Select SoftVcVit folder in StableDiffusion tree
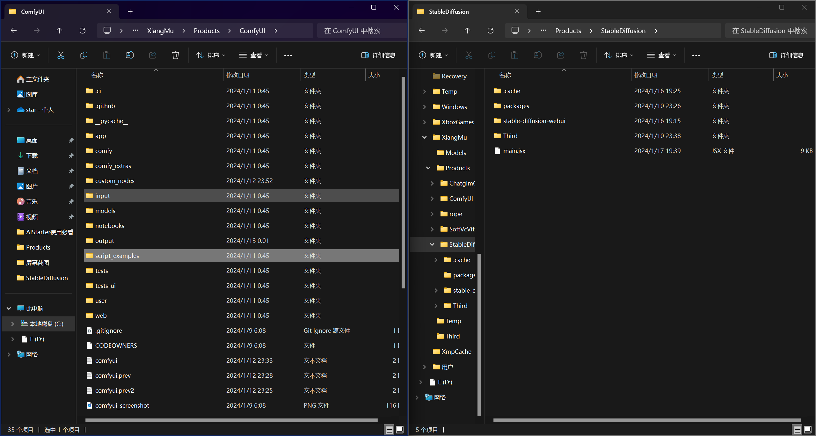 tap(457, 229)
